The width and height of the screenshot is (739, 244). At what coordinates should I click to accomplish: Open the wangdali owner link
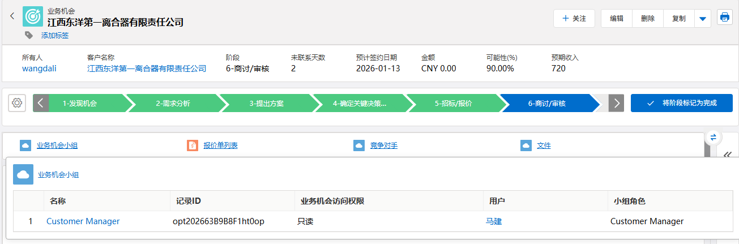39,69
